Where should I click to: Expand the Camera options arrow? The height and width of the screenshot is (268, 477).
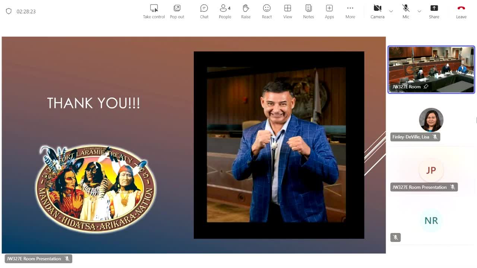click(x=391, y=12)
